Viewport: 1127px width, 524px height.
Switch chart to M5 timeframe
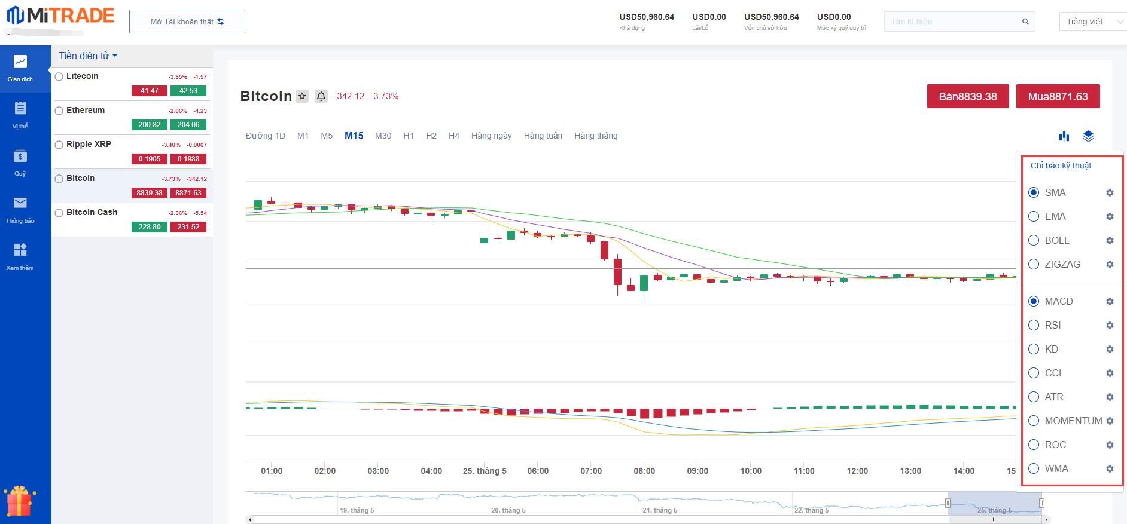pyautogui.click(x=327, y=136)
